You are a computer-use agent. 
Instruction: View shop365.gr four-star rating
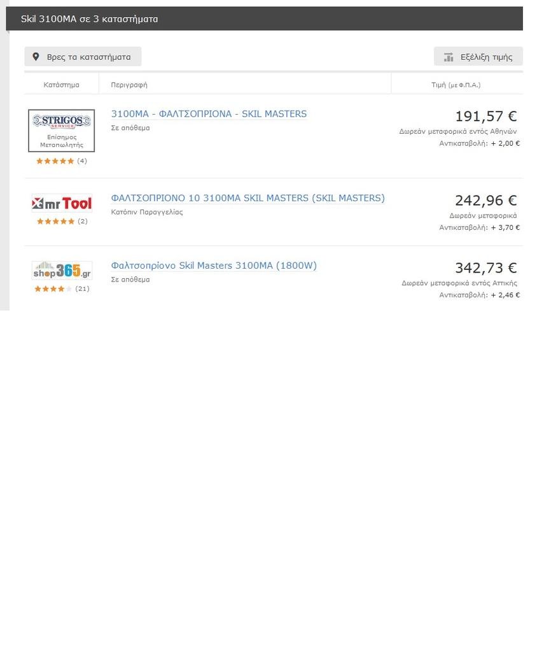pyautogui.click(x=53, y=289)
